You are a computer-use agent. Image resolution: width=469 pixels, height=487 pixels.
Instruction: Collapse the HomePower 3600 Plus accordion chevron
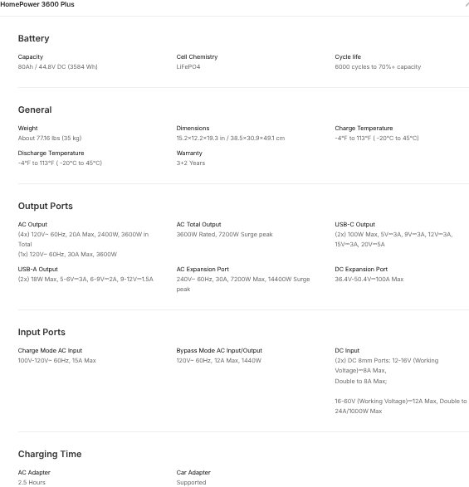[x=467, y=5]
